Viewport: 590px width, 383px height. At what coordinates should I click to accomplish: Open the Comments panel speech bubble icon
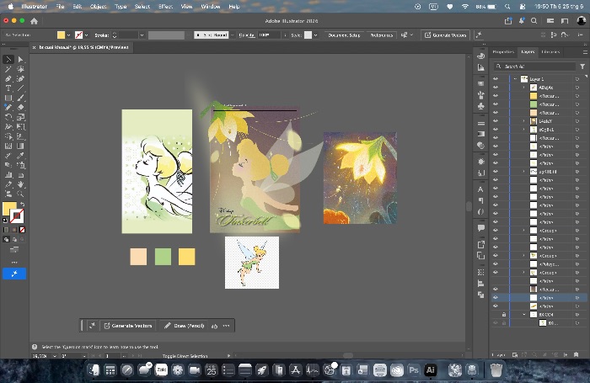[x=481, y=228]
